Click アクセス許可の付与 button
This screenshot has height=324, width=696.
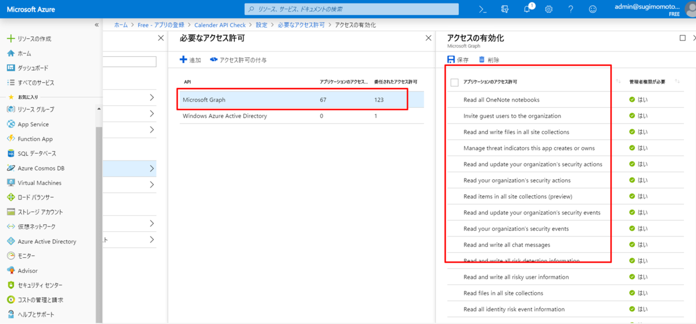238,60
